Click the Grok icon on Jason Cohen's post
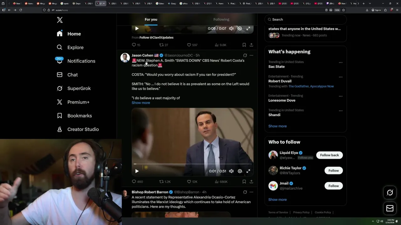 pos(245,55)
